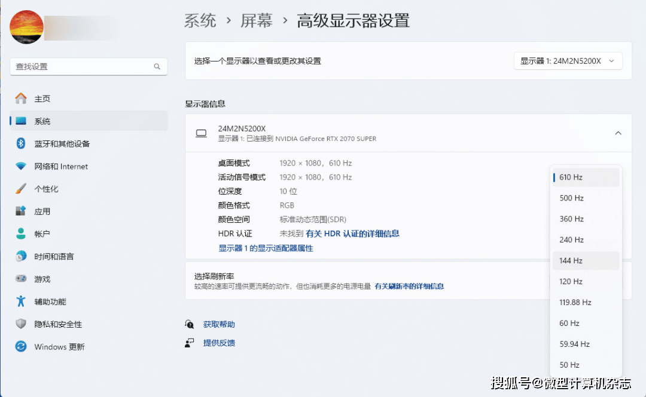Open 时间和语言 settings
The image size is (646, 397).
pyautogui.click(x=49, y=256)
